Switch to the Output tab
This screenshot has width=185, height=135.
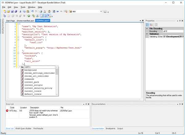tap(120, 129)
